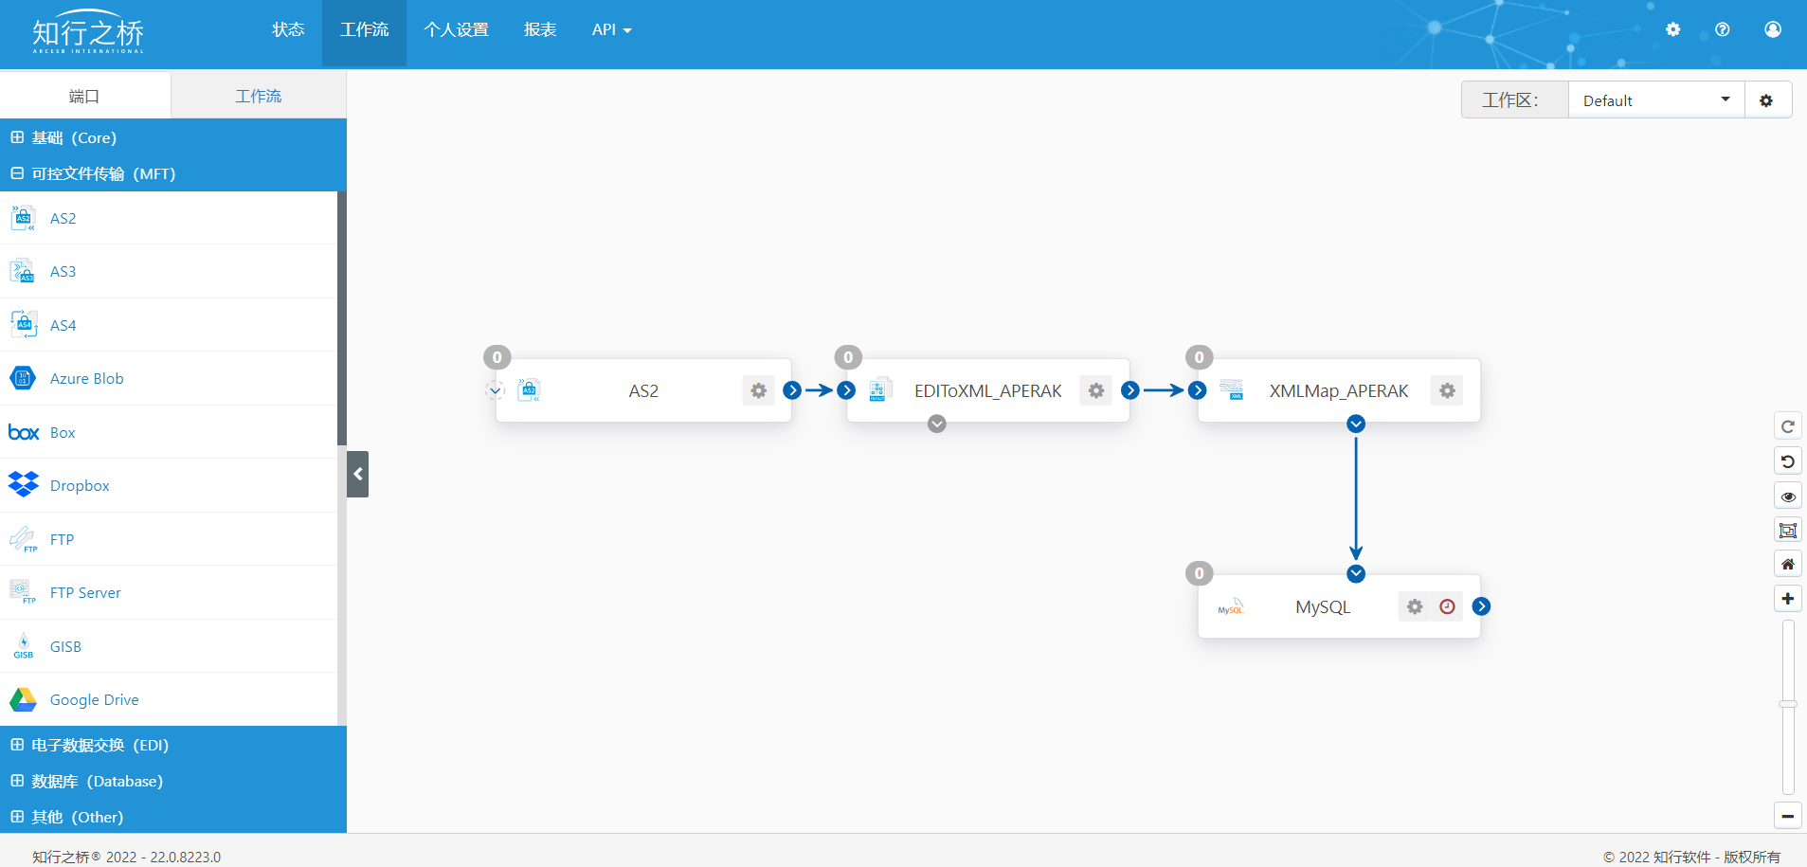The width and height of the screenshot is (1807, 867).
Task: Expand the 基础 (Core) category
Action: point(17,137)
